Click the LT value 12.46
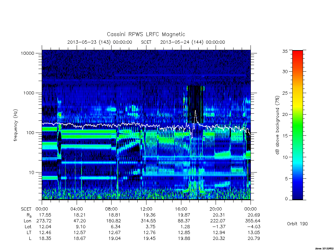Viewport: 334px width, 250px height. (x=45, y=232)
